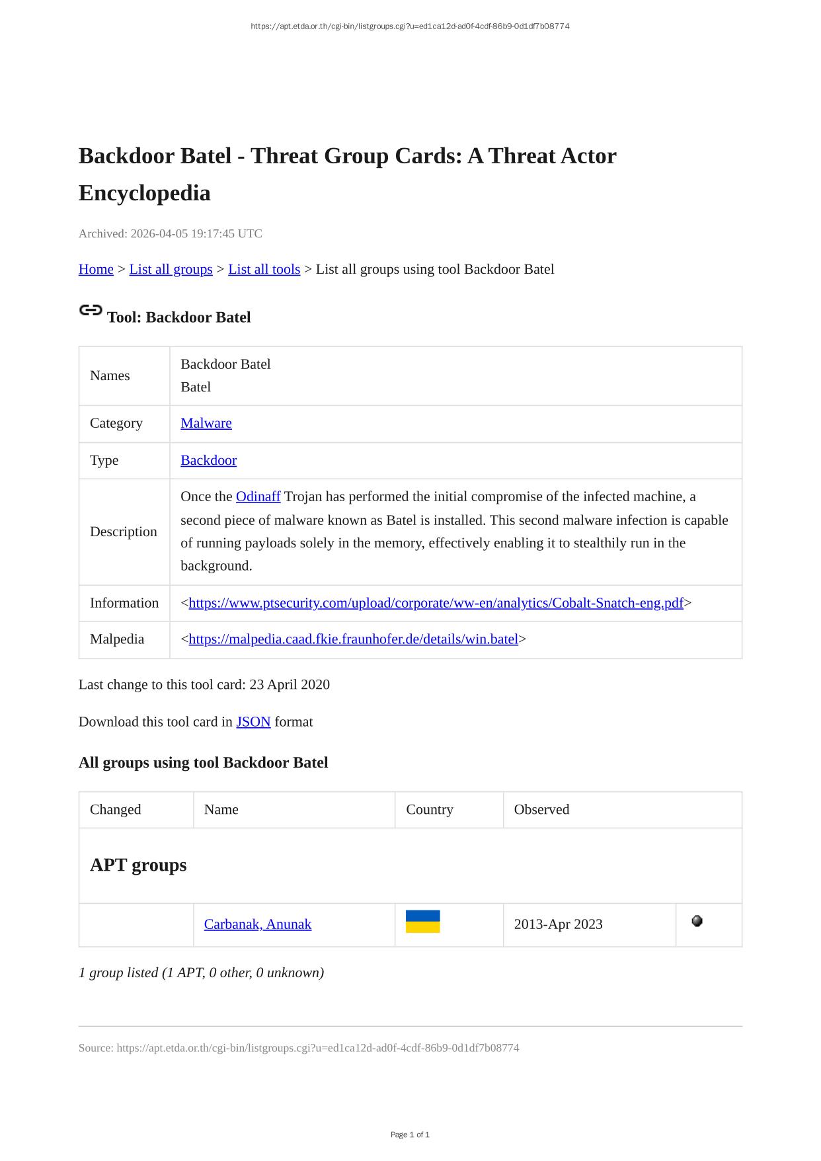Click the Observed column header
This screenshot has height=1161, width=821.
(541, 809)
